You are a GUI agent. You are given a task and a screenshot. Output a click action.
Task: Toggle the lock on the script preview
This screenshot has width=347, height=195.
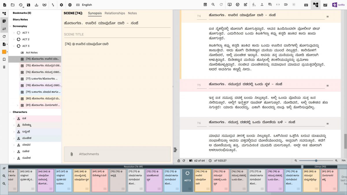[179, 161]
